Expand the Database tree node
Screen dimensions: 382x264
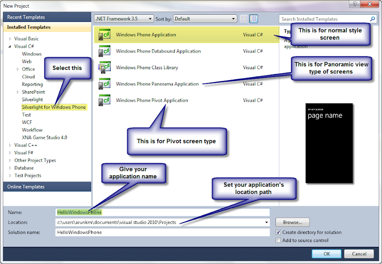click(10, 168)
